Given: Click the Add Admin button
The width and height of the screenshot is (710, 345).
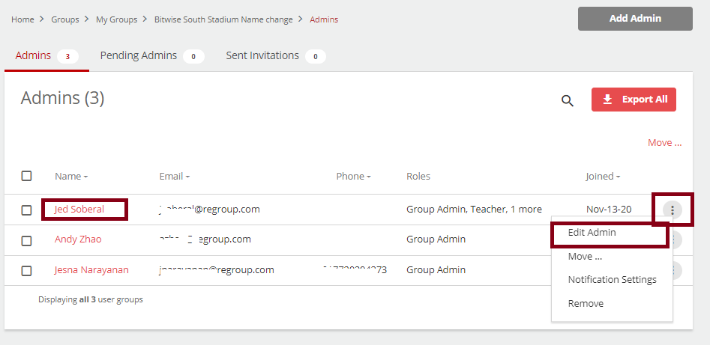Looking at the screenshot, I should pos(635,19).
